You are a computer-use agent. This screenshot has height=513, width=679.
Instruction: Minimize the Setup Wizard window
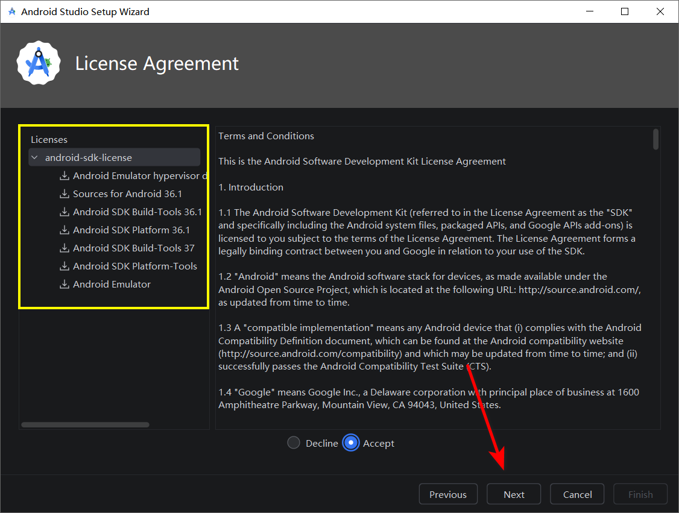(x=589, y=11)
